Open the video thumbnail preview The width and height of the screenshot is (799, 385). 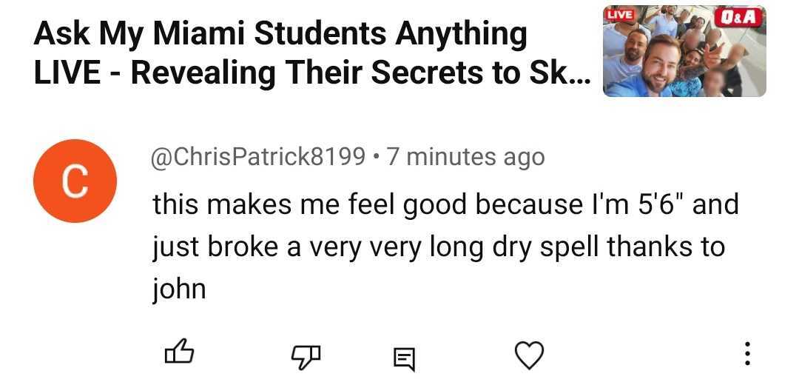click(684, 52)
